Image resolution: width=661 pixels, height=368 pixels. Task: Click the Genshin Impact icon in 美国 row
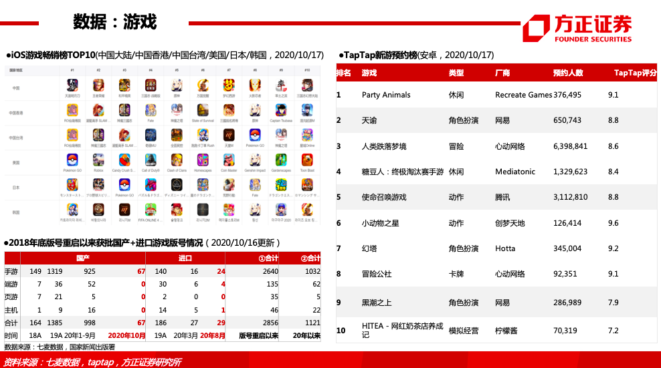tap(255, 160)
